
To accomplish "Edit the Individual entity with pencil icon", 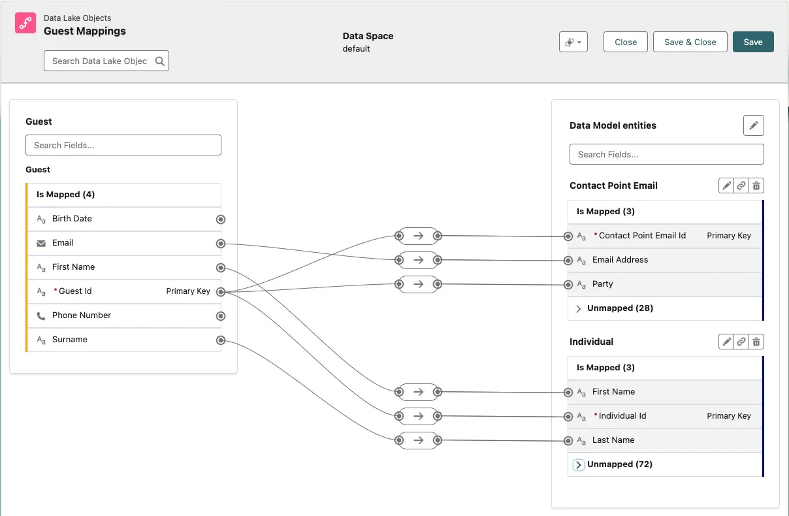I will pyautogui.click(x=726, y=342).
